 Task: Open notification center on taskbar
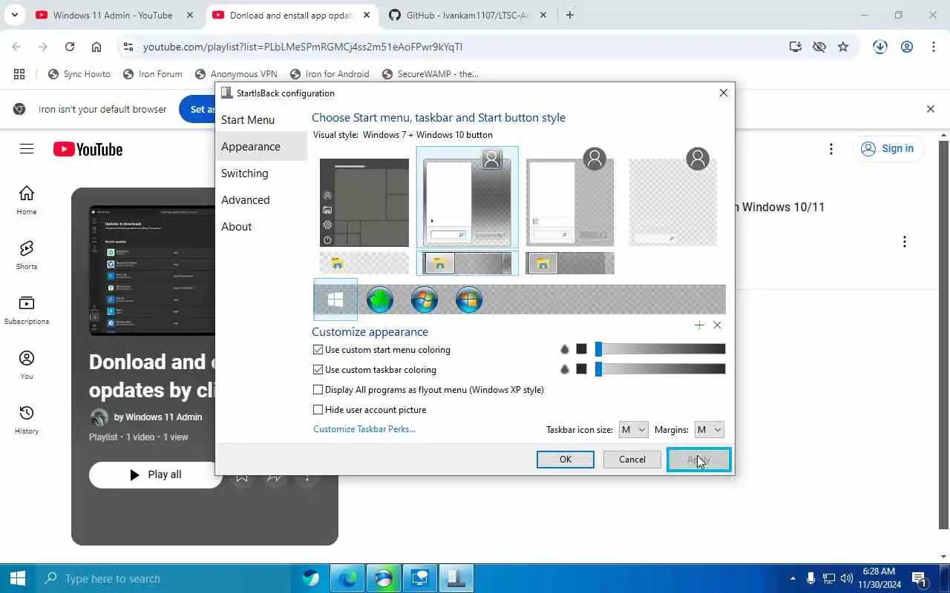[x=919, y=578]
